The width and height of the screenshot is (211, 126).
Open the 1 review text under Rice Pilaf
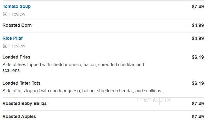click(x=17, y=46)
